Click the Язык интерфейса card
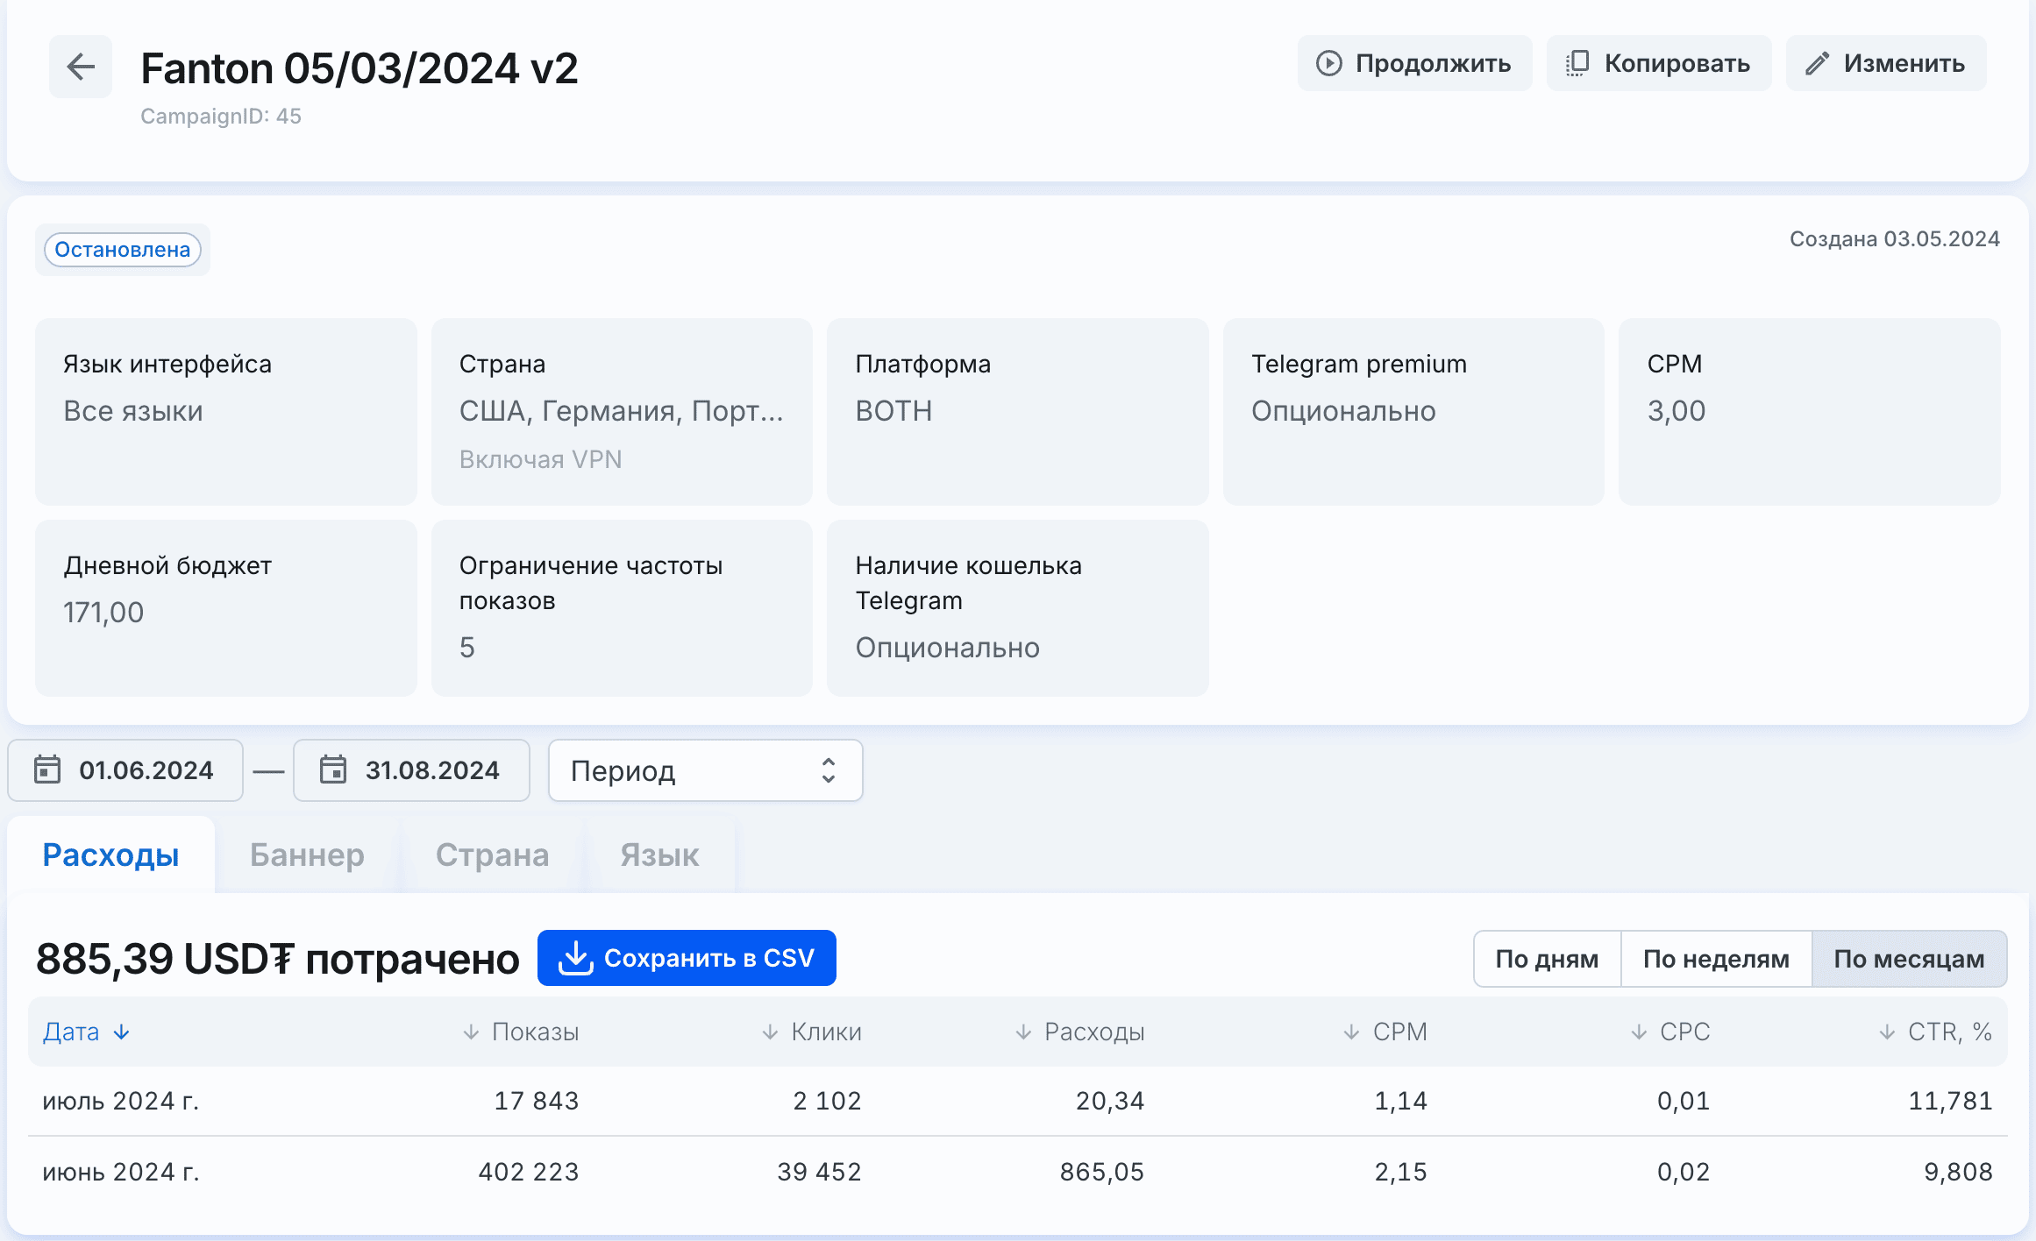Screen dimensions: 2036x1241 (226, 411)
